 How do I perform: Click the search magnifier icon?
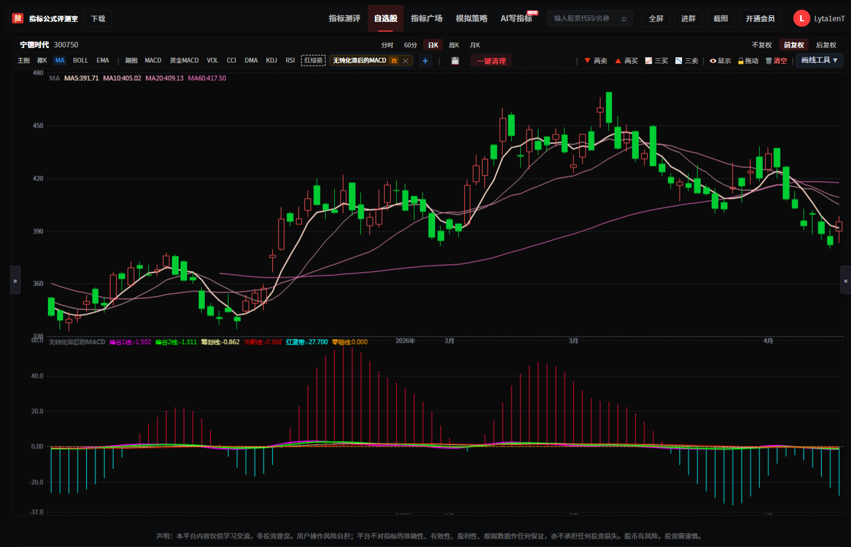624,19
